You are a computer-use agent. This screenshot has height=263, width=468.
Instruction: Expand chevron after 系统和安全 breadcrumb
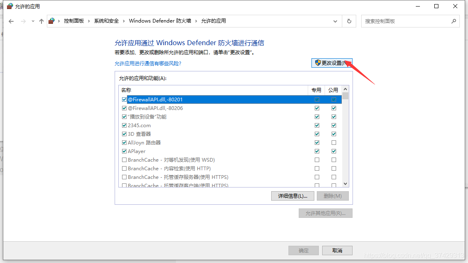(124, 21)
